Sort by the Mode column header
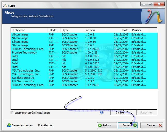167x132 pixels. (x=54, y=30)
